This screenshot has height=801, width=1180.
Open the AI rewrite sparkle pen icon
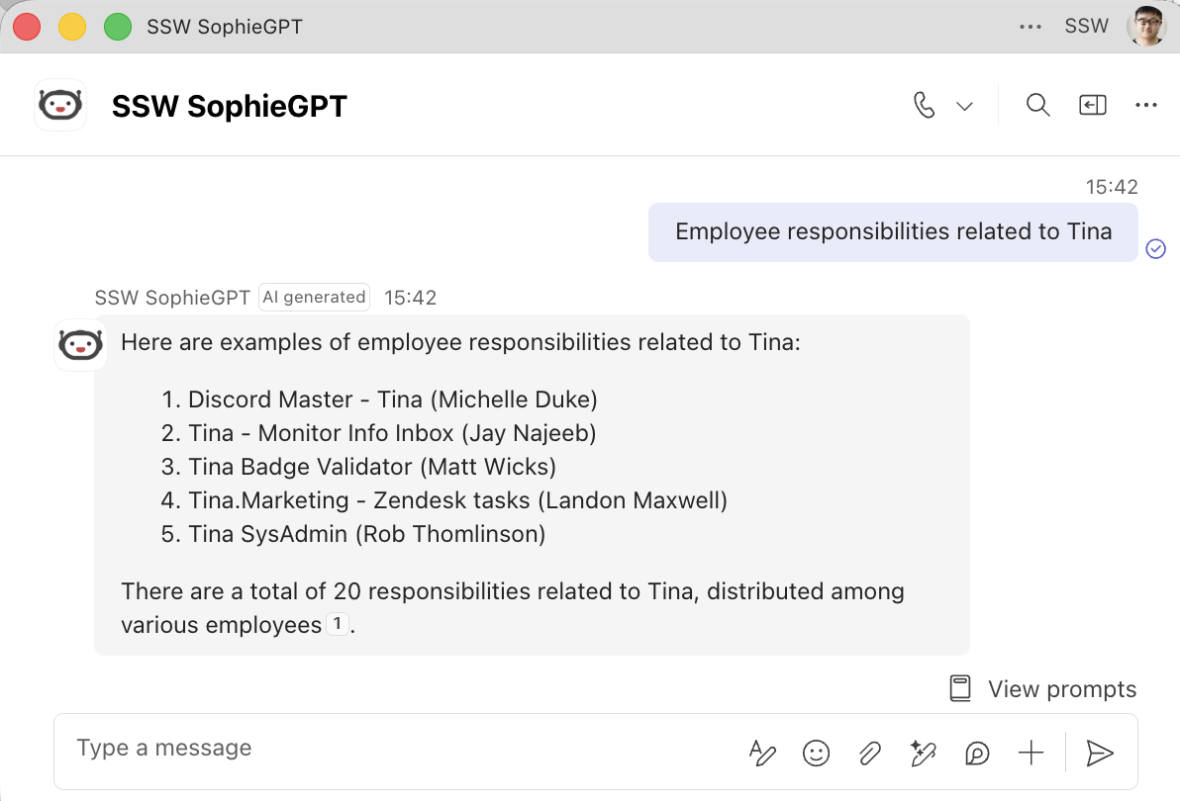[923, 753]
